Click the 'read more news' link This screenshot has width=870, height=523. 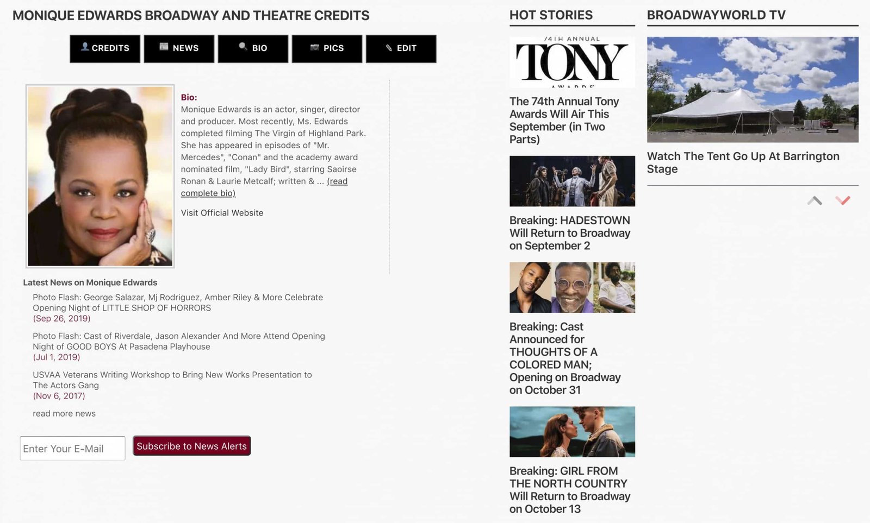pyautogui.click(x=64, y=413)
